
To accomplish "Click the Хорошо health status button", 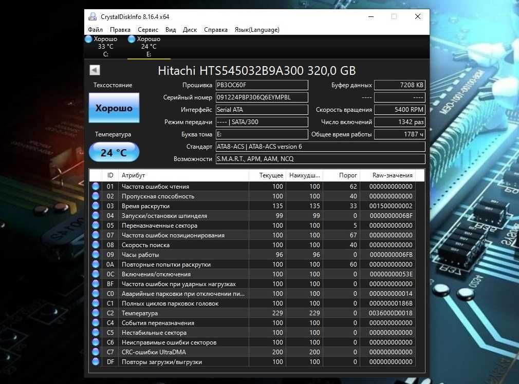I will 114,108.
